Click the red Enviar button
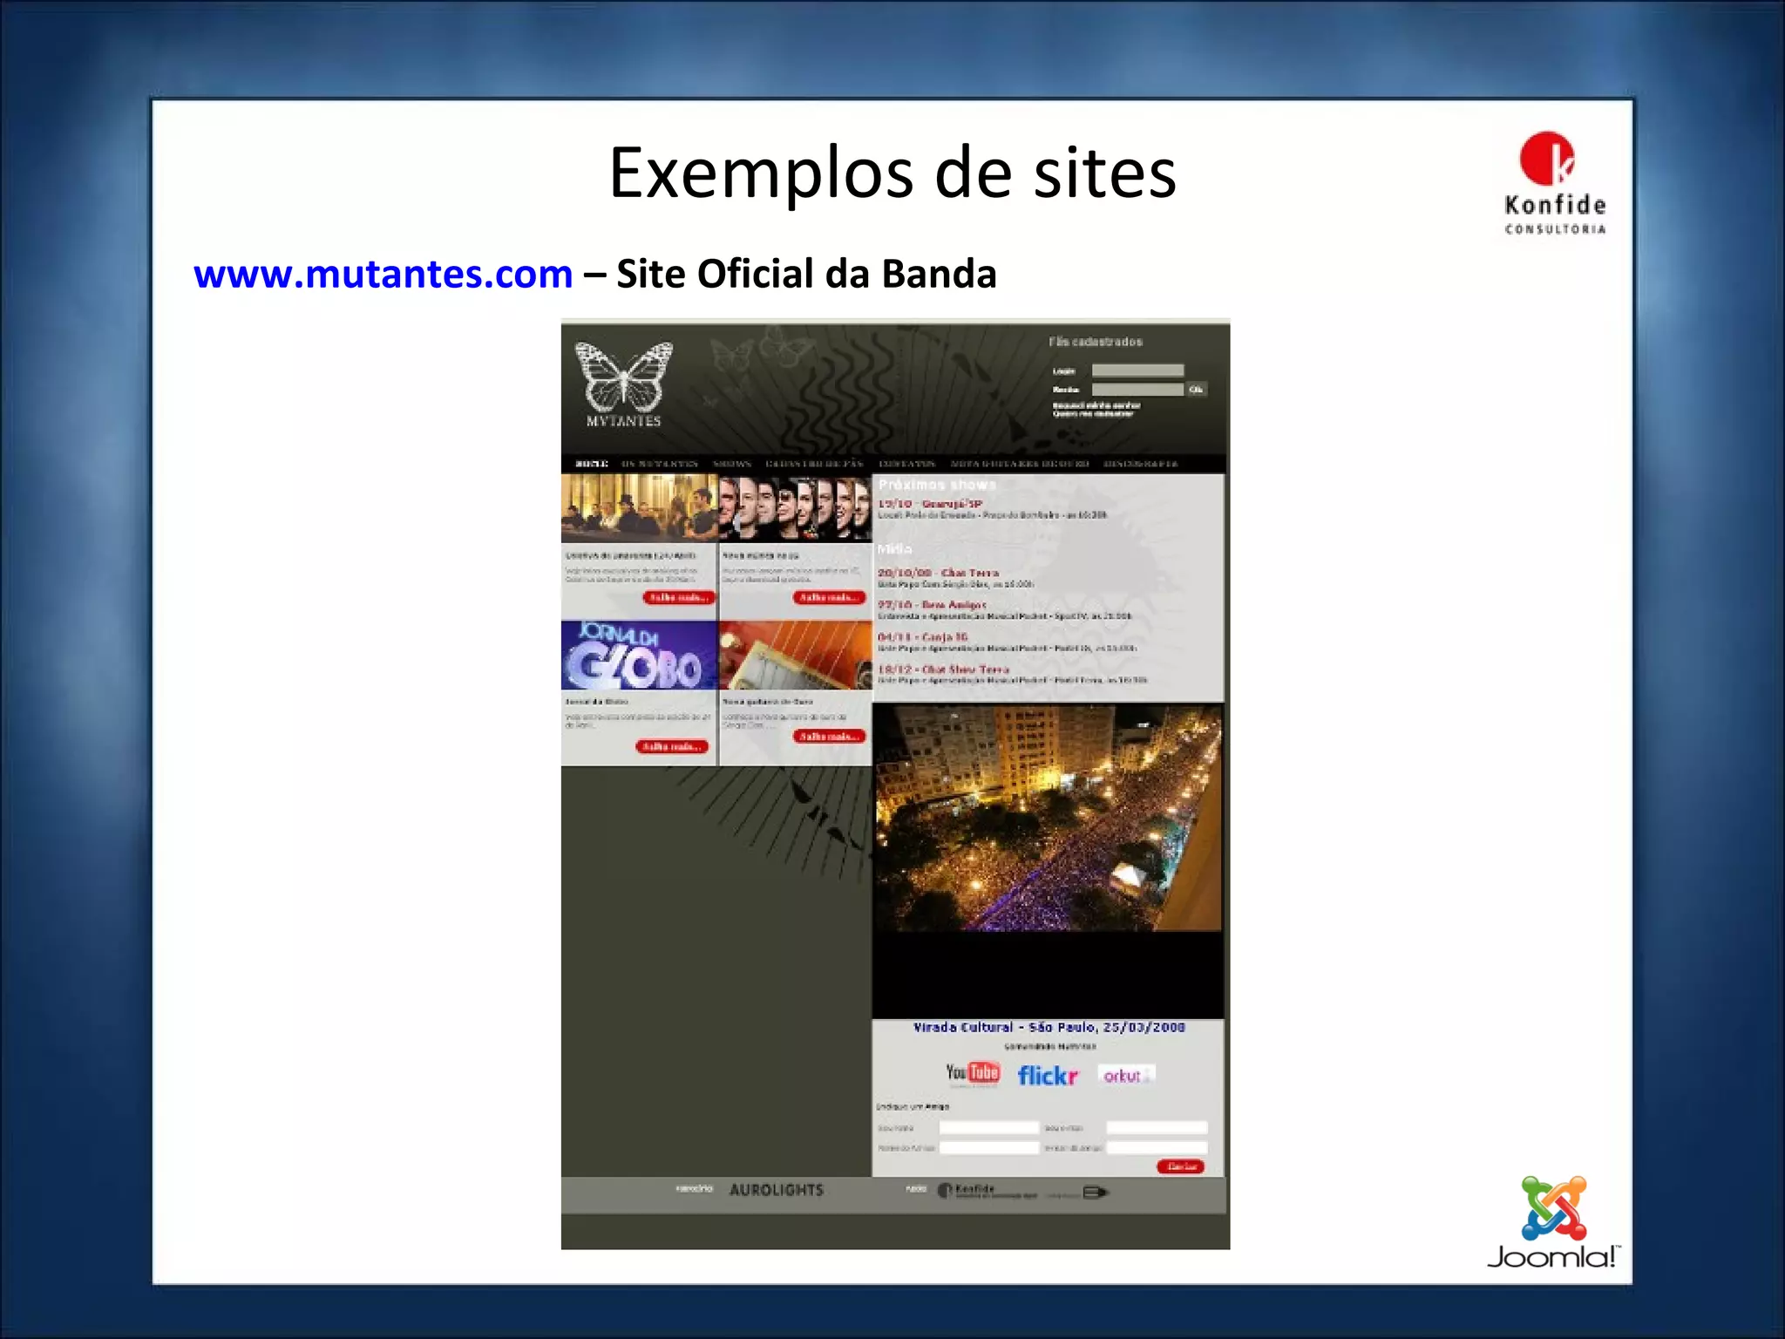The image size is (1785, 1339). point(1181,1167)
